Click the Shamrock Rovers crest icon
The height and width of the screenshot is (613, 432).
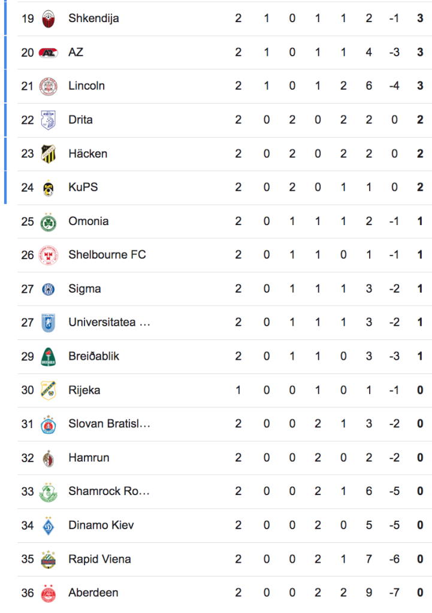(x=48, y=492)
